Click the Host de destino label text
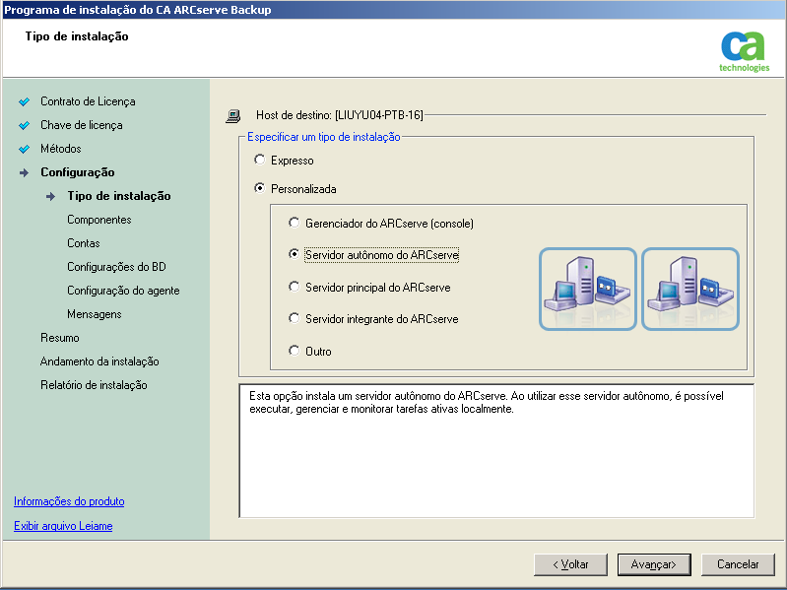 [340, 115]
